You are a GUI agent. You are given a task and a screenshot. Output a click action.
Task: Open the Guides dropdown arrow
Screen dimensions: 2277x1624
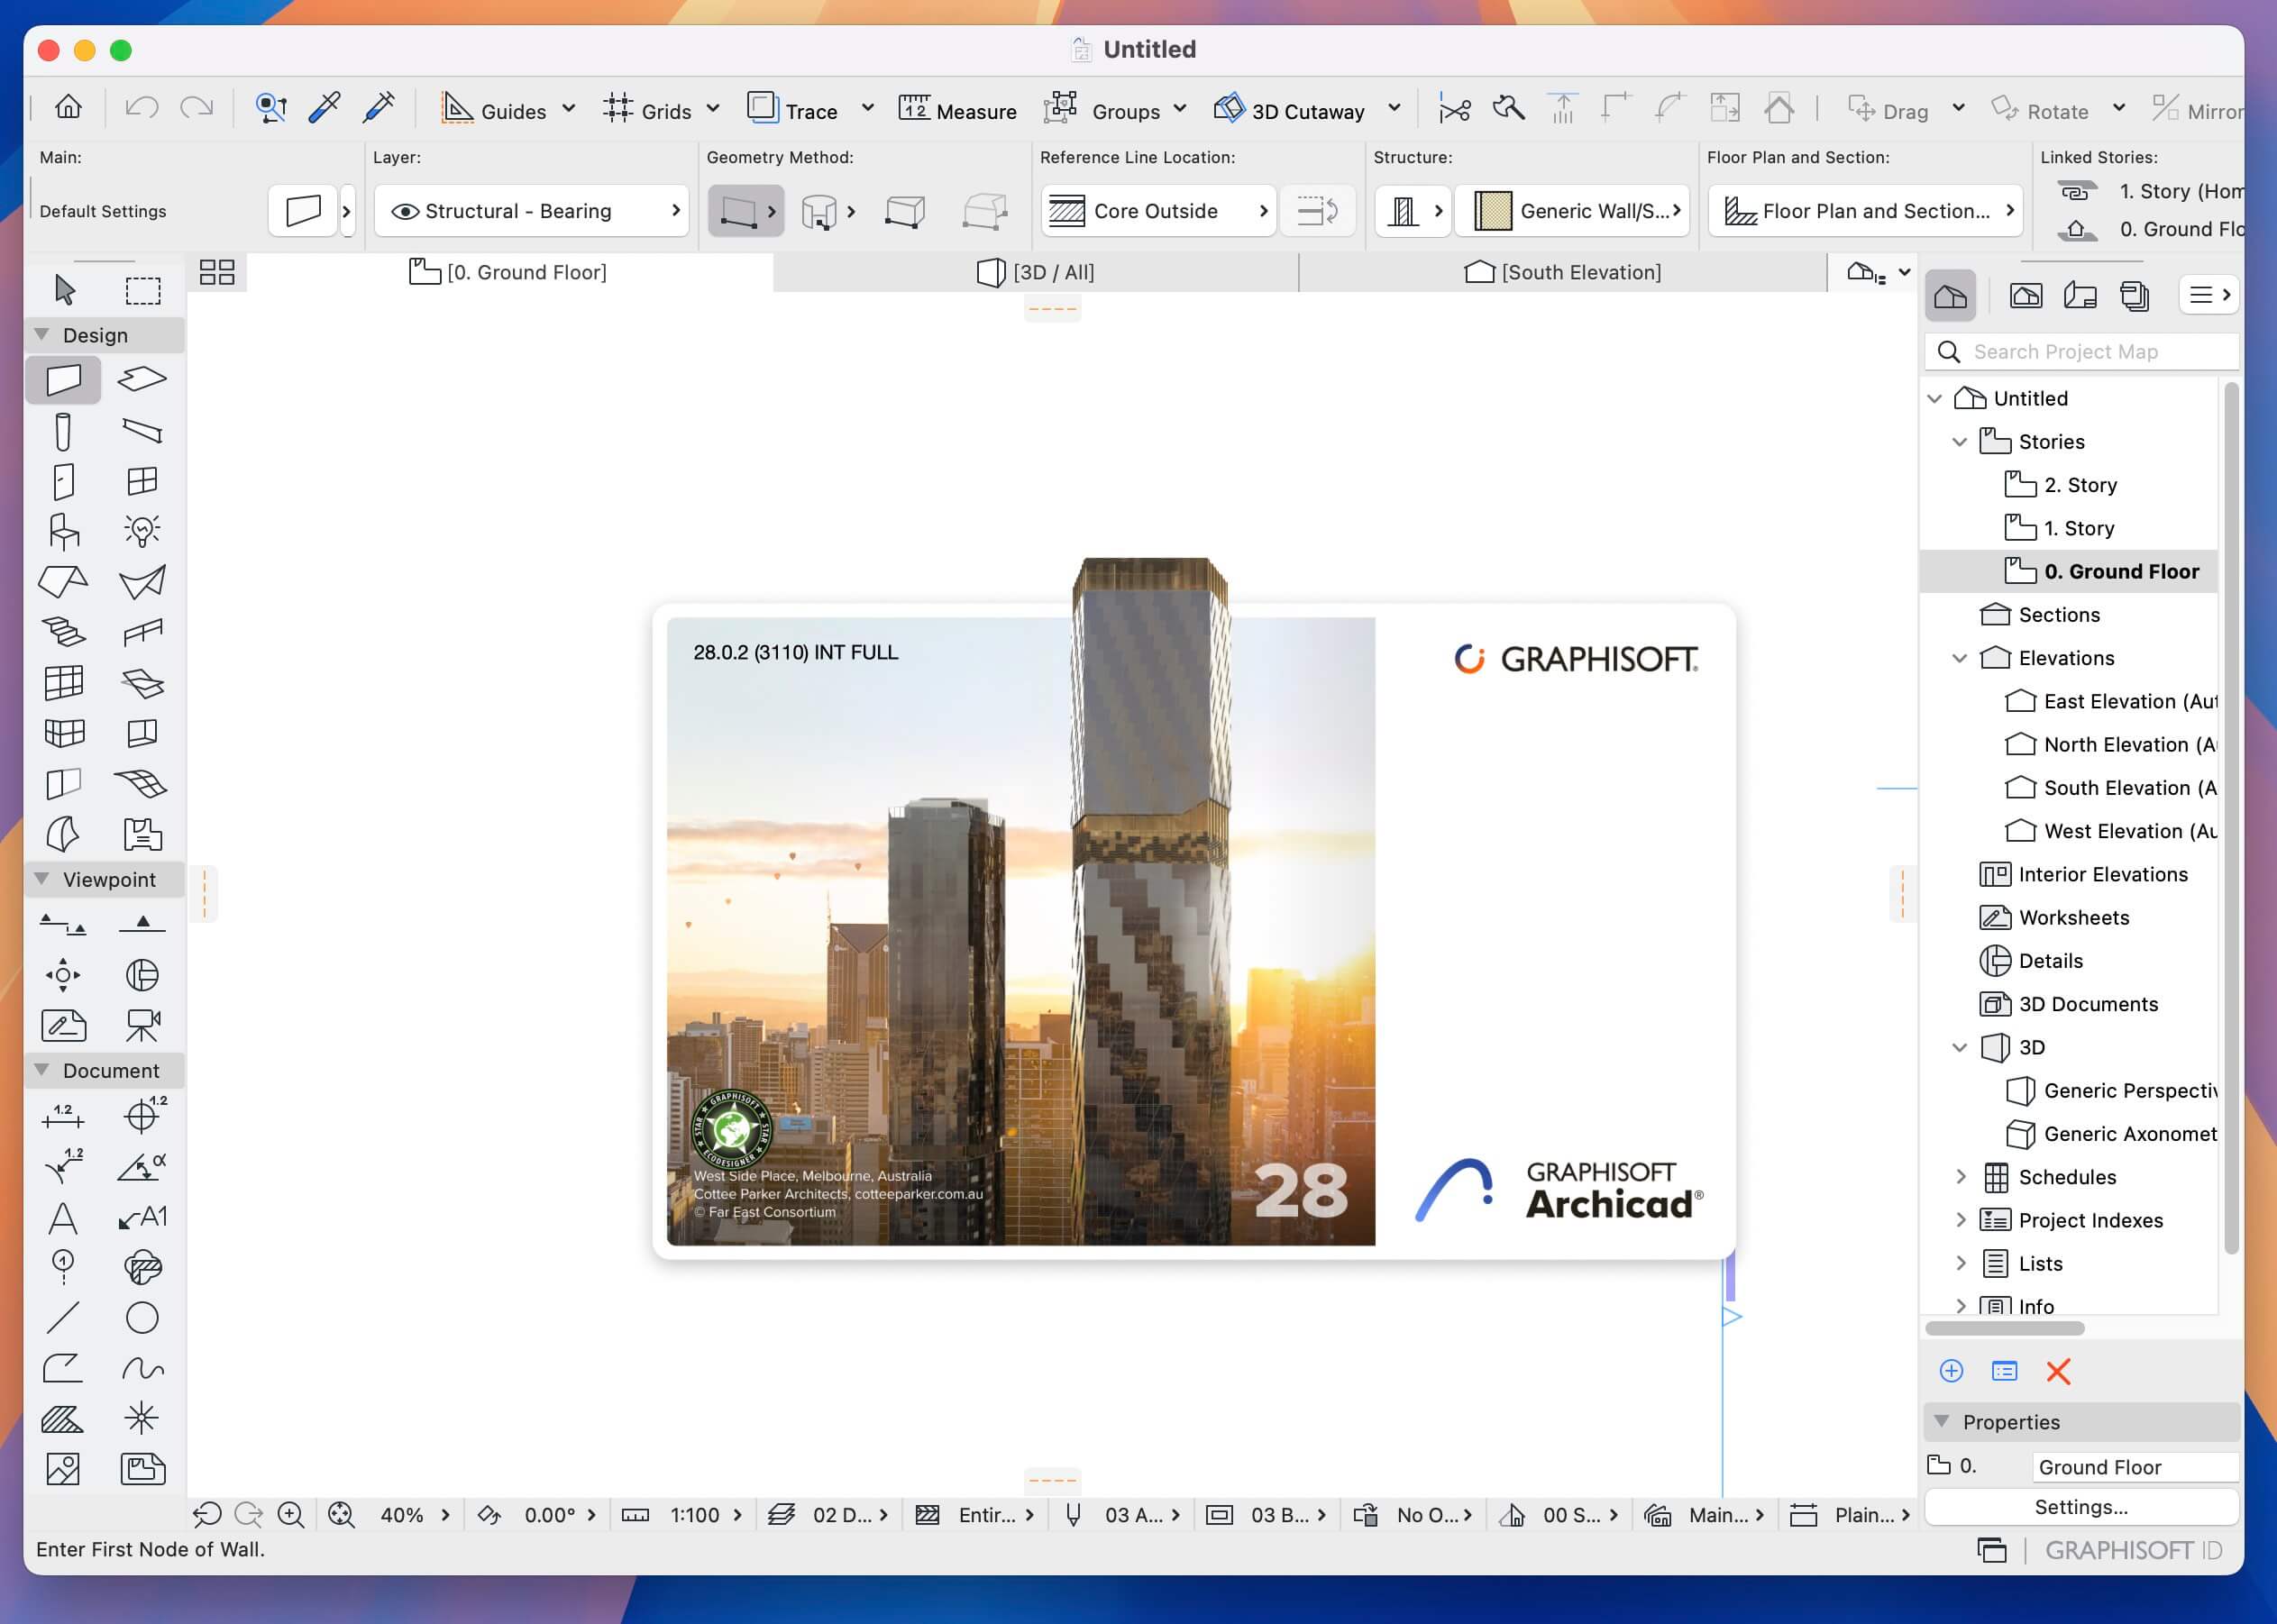[569, 108]
